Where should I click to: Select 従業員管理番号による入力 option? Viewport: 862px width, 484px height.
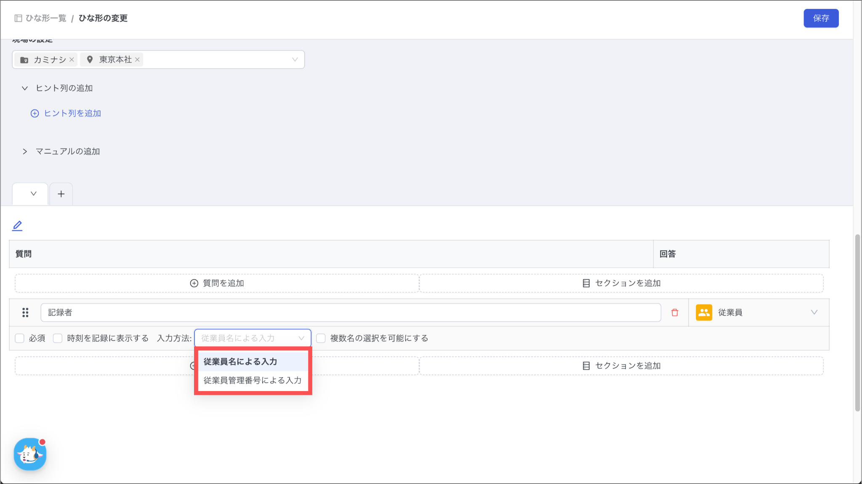[x=253, y=380]
